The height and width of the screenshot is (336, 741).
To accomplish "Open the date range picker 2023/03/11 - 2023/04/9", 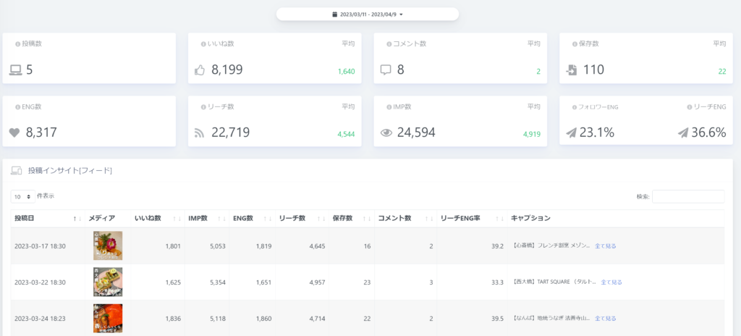I will tap(367, 14).
